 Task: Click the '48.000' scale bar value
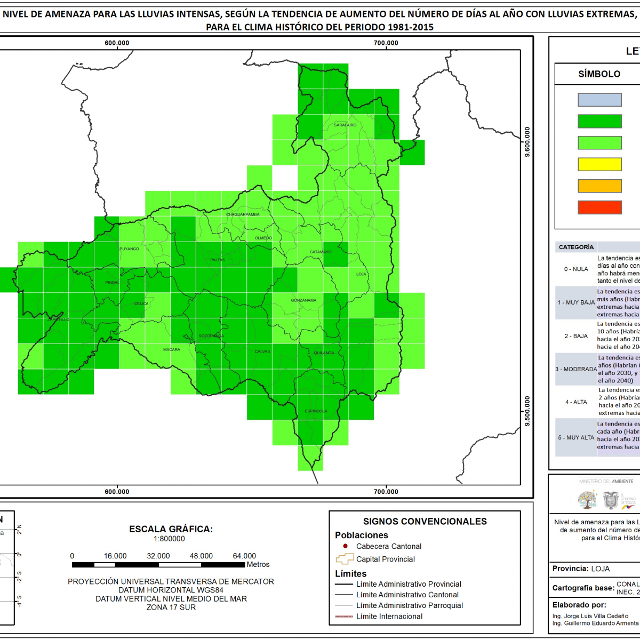(201, 556)
